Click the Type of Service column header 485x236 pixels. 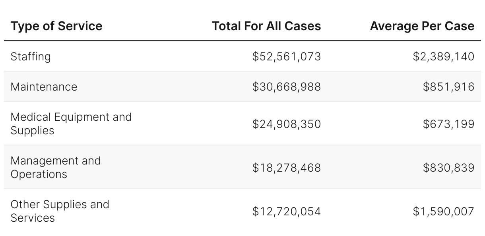(x=56, y=26)
